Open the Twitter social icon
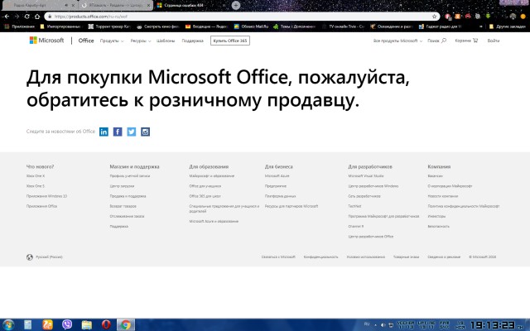The image size is (530, 331). click(x=132, y=132)
